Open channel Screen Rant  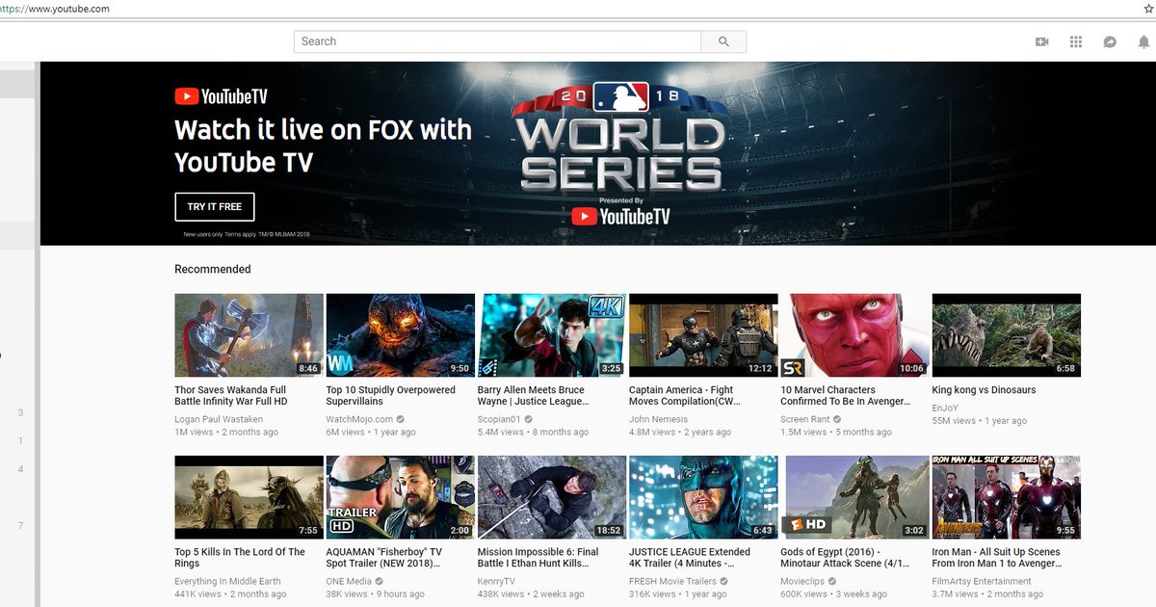(x=805, y=419)
